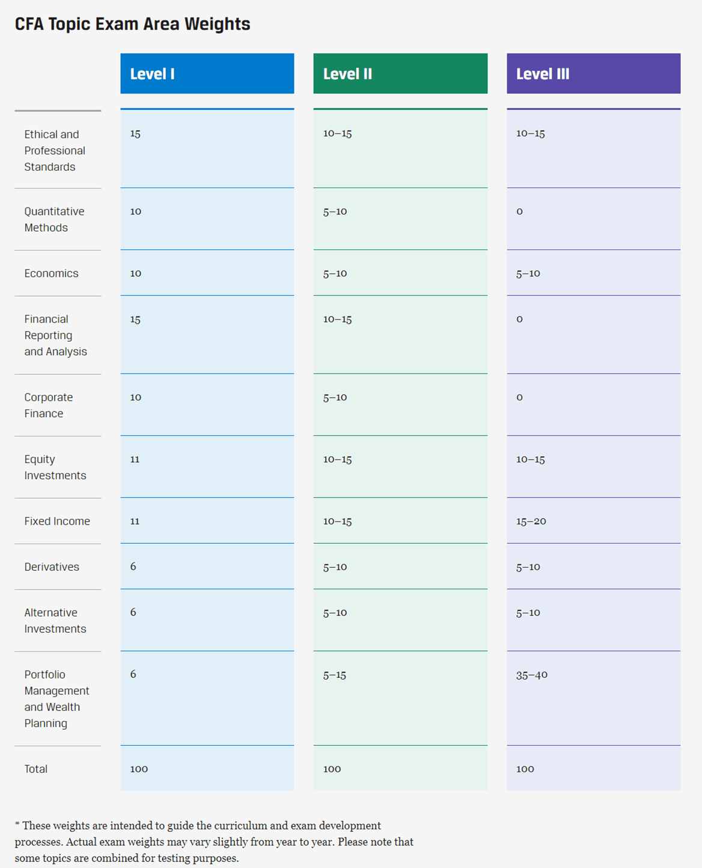This screenshot has width=702, height=868.
Task: Select the Fixed Income row label
Action: tap(57, 521)
